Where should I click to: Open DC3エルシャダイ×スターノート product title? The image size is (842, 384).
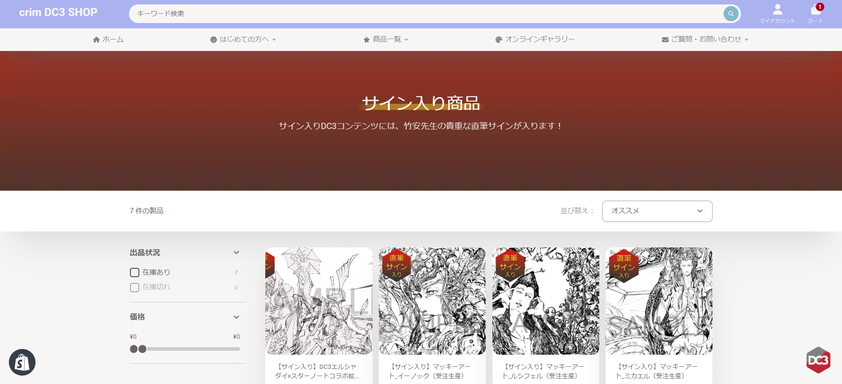[x=317, y=372]
